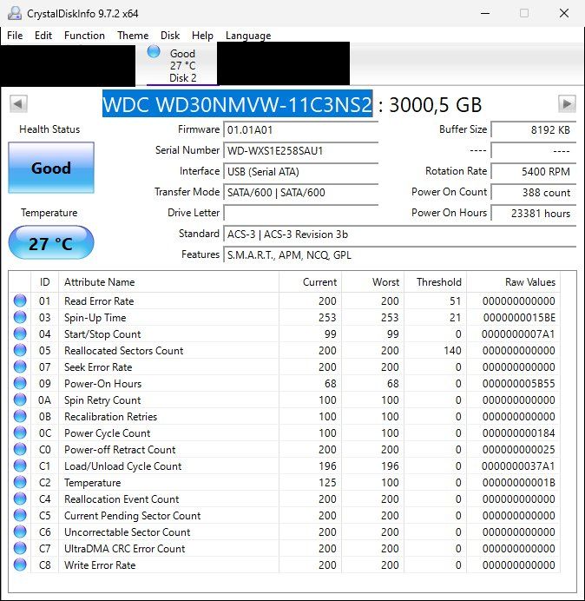Click status orb for UltraDMA CRC Error Count

click(20, 548)
